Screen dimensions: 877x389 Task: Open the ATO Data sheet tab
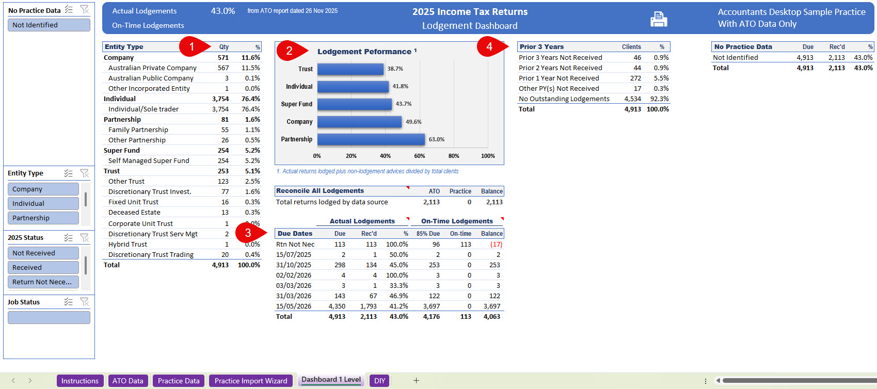tap(127, 381)
